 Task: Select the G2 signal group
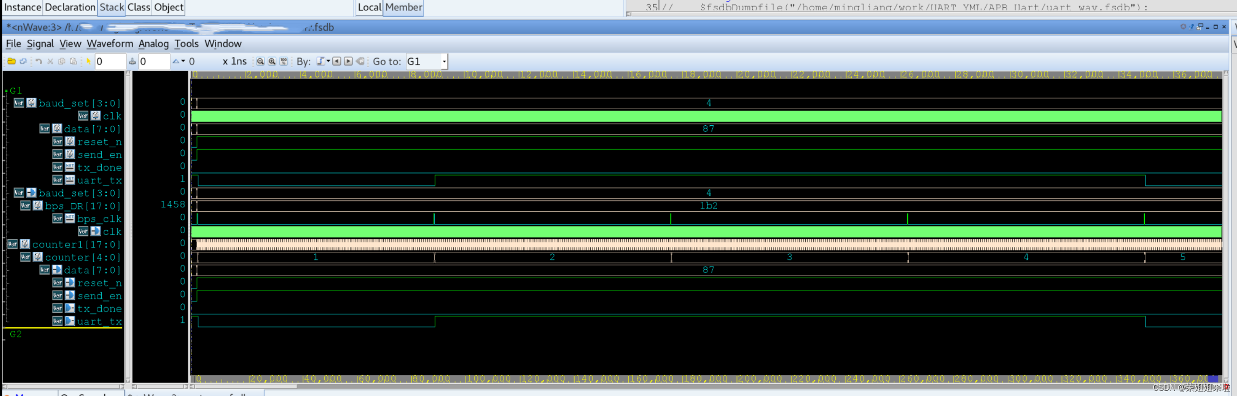[15, 334]
